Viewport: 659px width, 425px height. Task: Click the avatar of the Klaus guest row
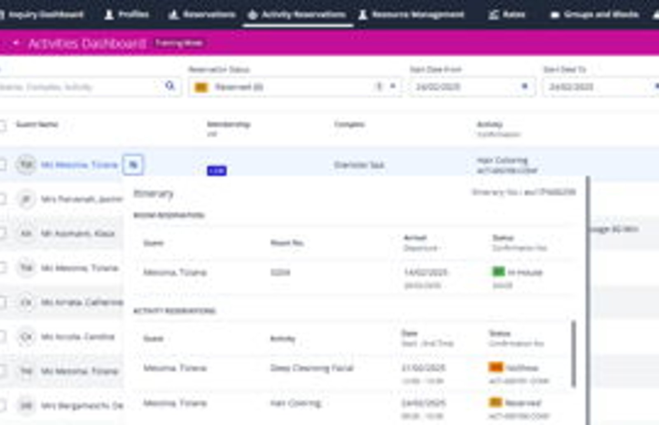[x=26, y=234]
